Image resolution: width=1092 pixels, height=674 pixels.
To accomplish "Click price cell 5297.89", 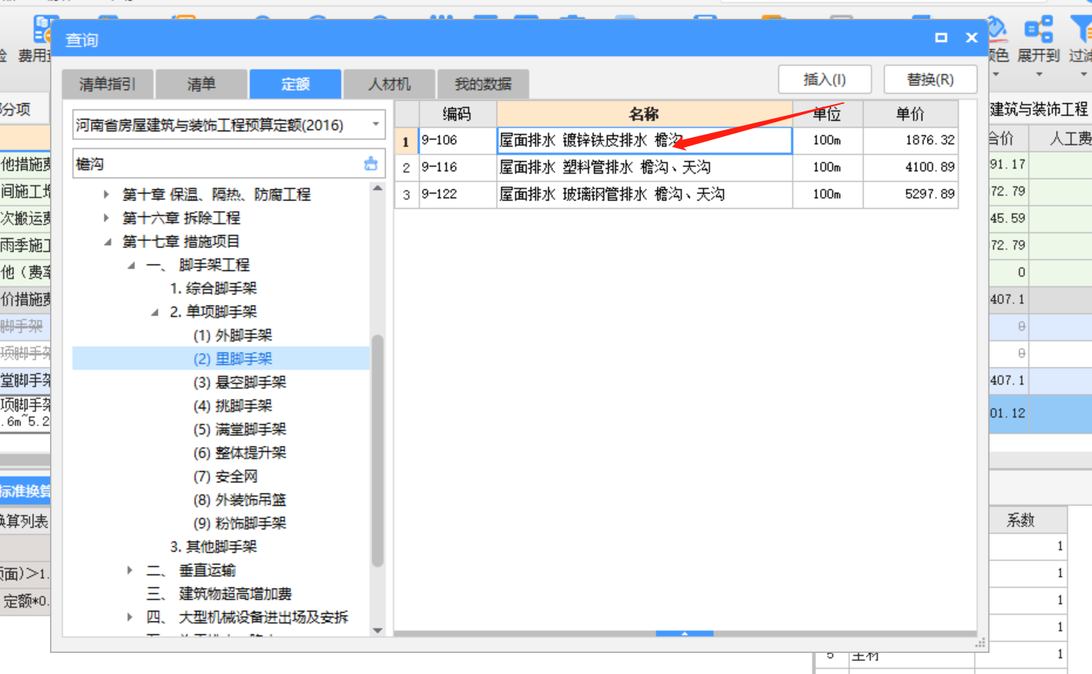I will point(910,194).
